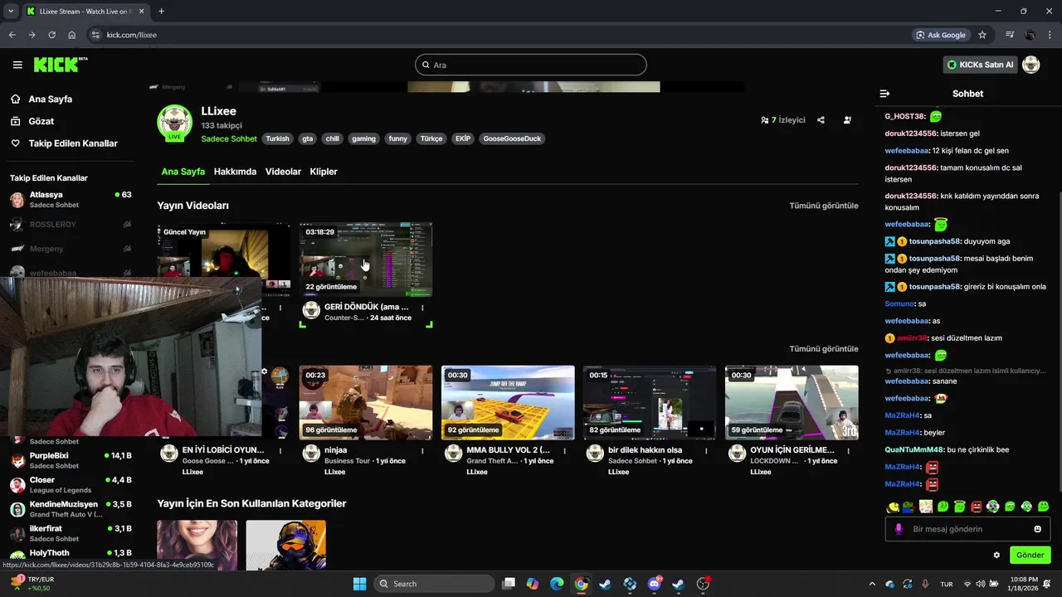Open Windows Start menu
1062x597 pixels.
click(359, 584)
